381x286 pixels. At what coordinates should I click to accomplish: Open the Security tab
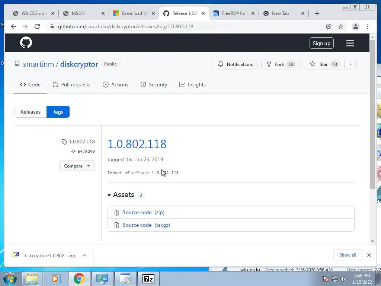(154, 85)
